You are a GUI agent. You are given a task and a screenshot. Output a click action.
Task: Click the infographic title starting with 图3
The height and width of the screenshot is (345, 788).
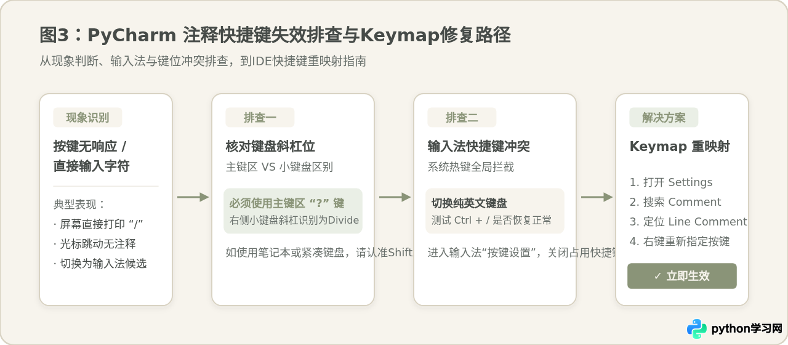tap(275, 35)
